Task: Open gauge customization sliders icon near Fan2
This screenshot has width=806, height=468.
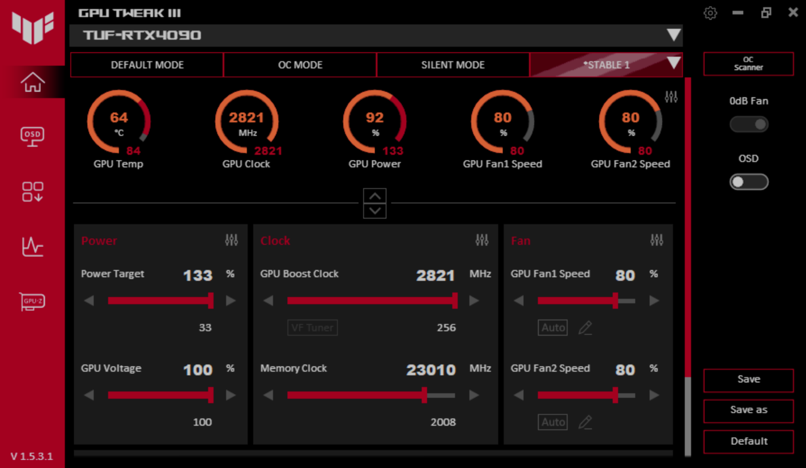Action: pyautogui.click(x=671, y=97)
